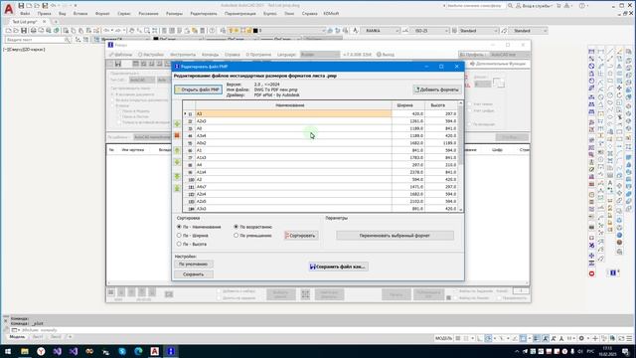Viewport: 636px width, 358px height.
Task: Select the A4 row in the formats table
Action: [321, 165]
